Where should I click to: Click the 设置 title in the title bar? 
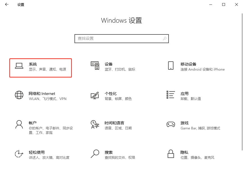coord(20,4)
